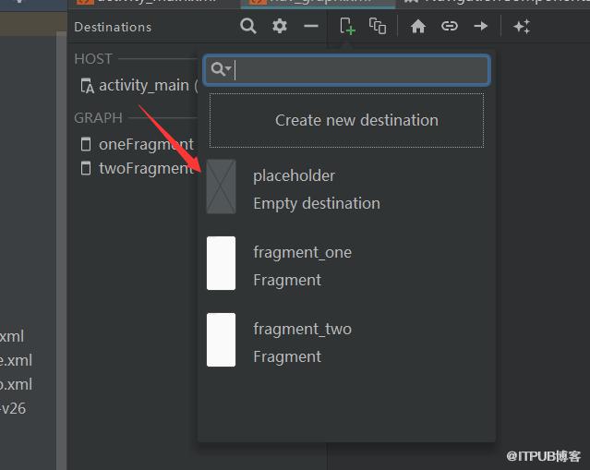Set start destination with home icon
This screenshot has height=470, width=590.
point(418,27)
